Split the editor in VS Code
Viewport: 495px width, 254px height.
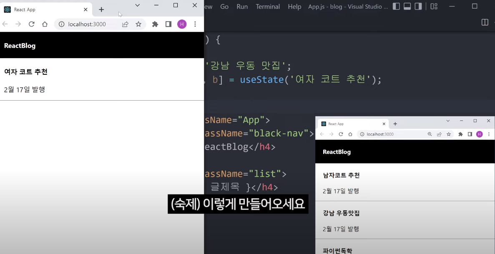pos(485,22)
